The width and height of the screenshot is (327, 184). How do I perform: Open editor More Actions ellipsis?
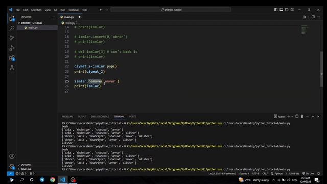click(x=318, y=17)
